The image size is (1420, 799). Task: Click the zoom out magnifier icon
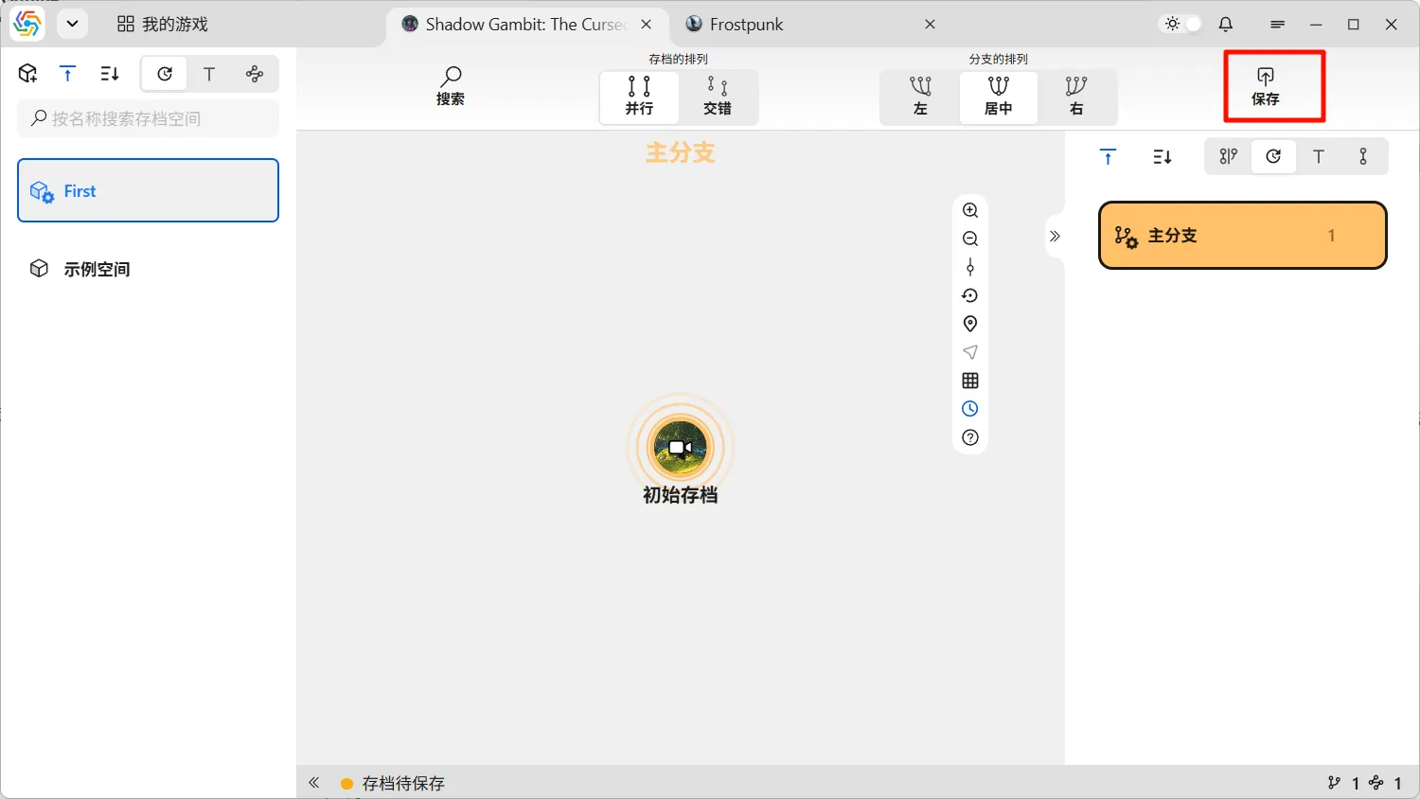point(970,239)
